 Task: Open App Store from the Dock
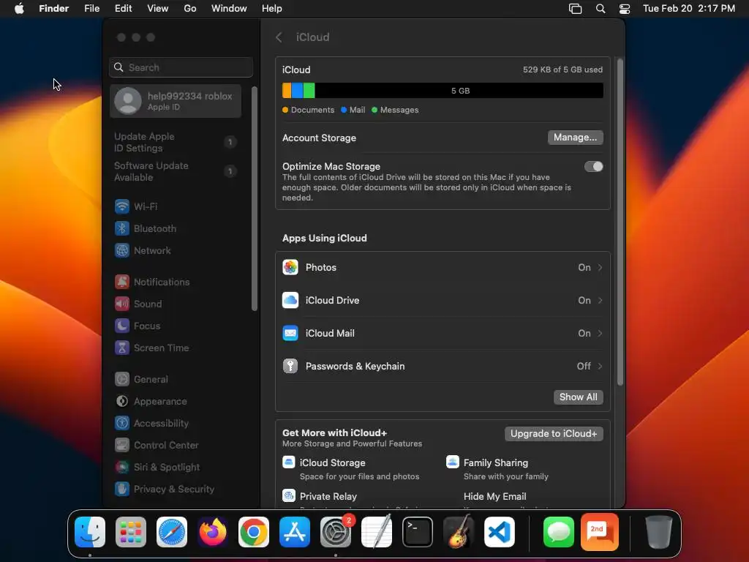295,532
